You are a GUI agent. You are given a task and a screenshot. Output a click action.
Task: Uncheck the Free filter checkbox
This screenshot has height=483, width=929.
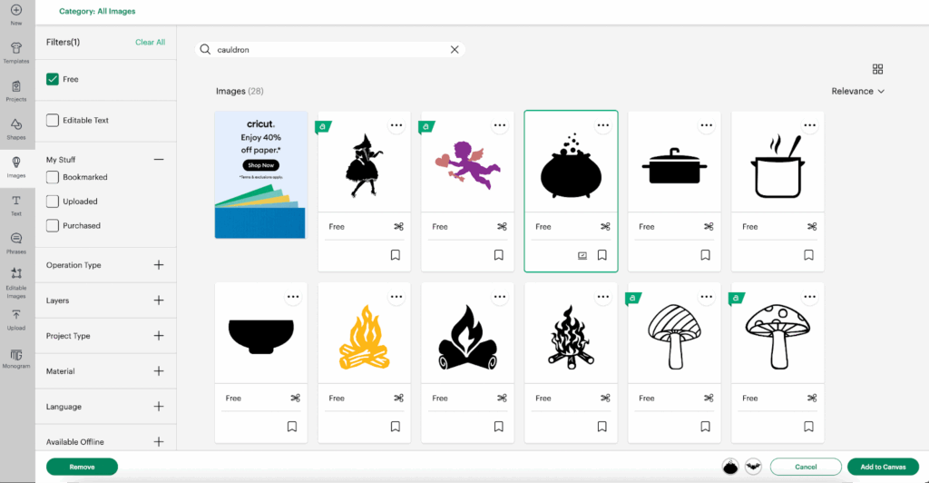click(53, 79)
